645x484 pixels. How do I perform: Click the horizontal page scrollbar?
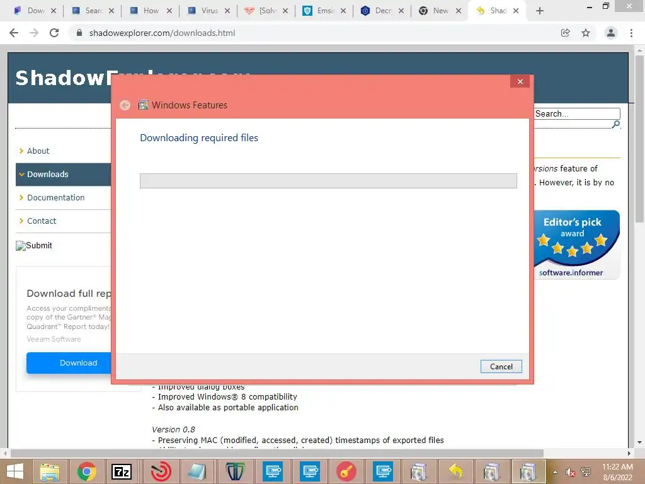(277, 453)
